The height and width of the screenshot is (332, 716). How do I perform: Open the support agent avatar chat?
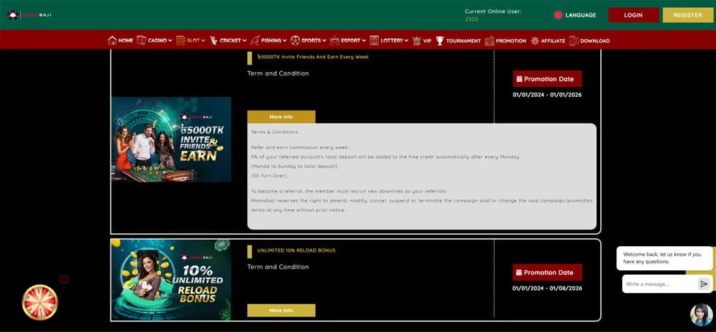[702, 314]
